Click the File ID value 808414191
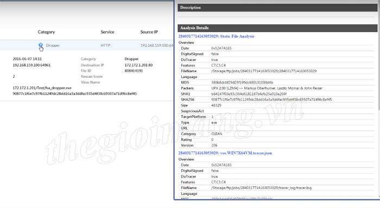Image resolution: width=380 pixels, height=208 pixels. click(134, 71)
